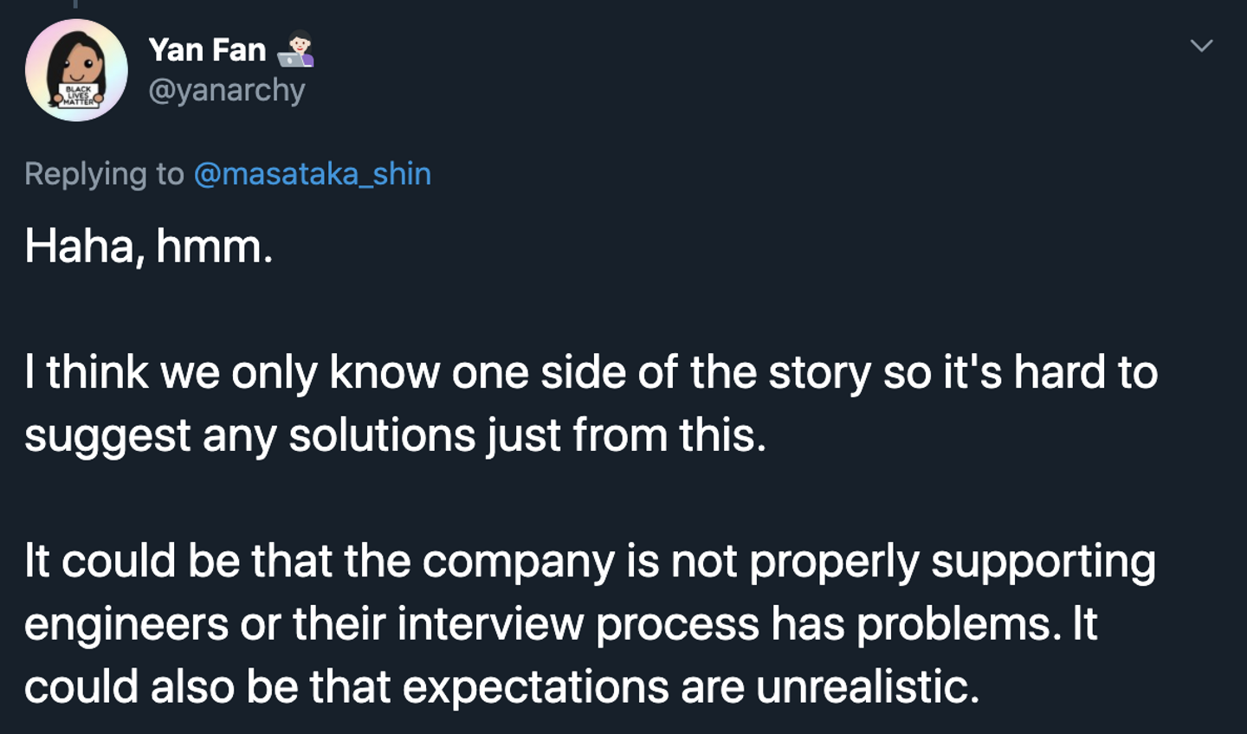1247x734 pixels.
Task: Click the line starting "I think we only know"
Action: click(591, 373)
